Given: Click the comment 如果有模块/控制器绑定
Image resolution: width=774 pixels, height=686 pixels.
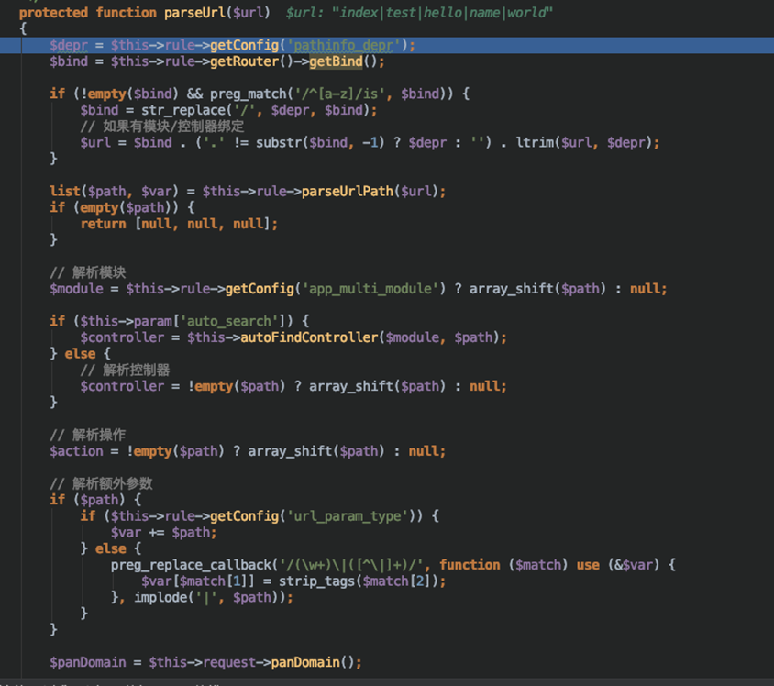Looking at the screenshot, I should coord(162,127).
